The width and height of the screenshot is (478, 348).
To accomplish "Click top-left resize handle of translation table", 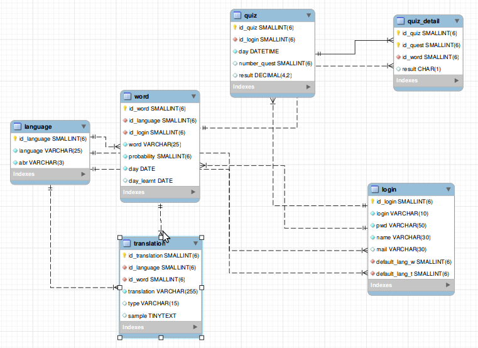I will (x=119, y=236).
